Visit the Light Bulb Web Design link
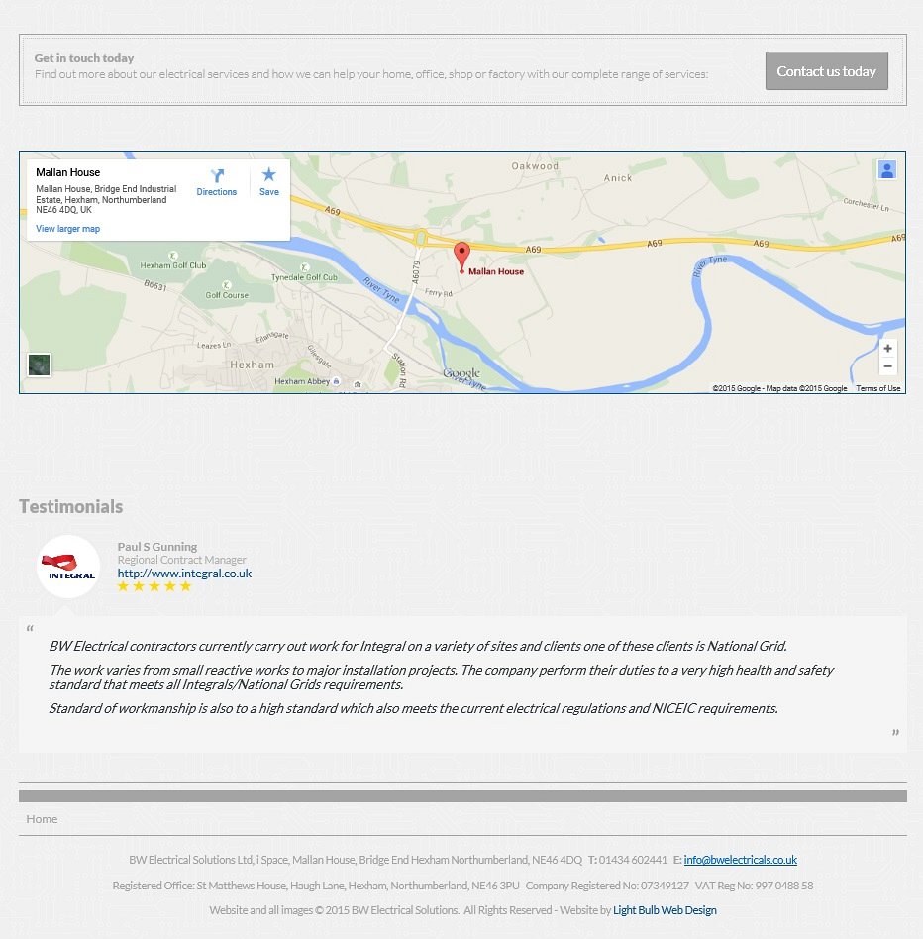 tap(665, 910)
